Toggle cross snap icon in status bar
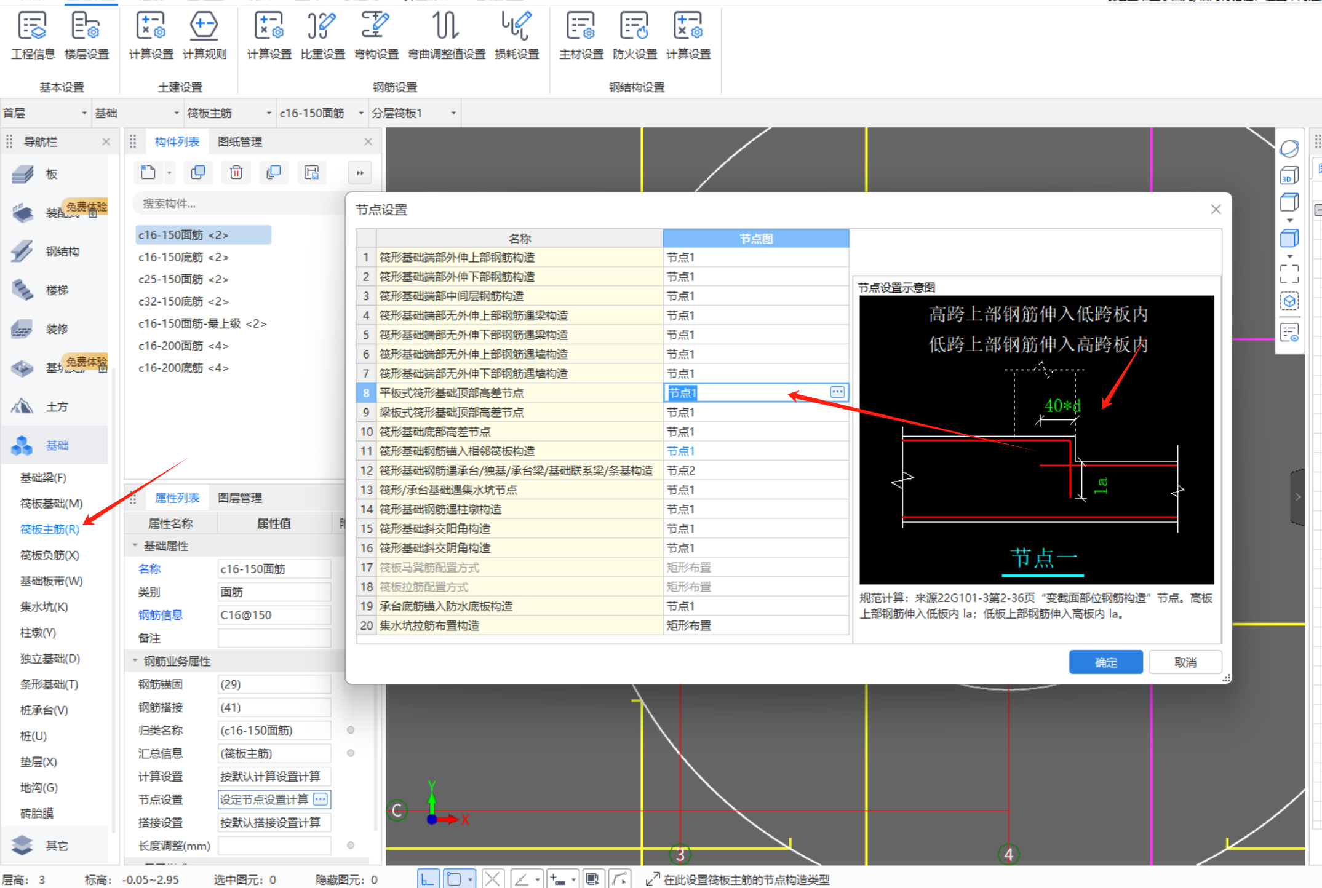The image size is (1322, 888). point(492,879)
